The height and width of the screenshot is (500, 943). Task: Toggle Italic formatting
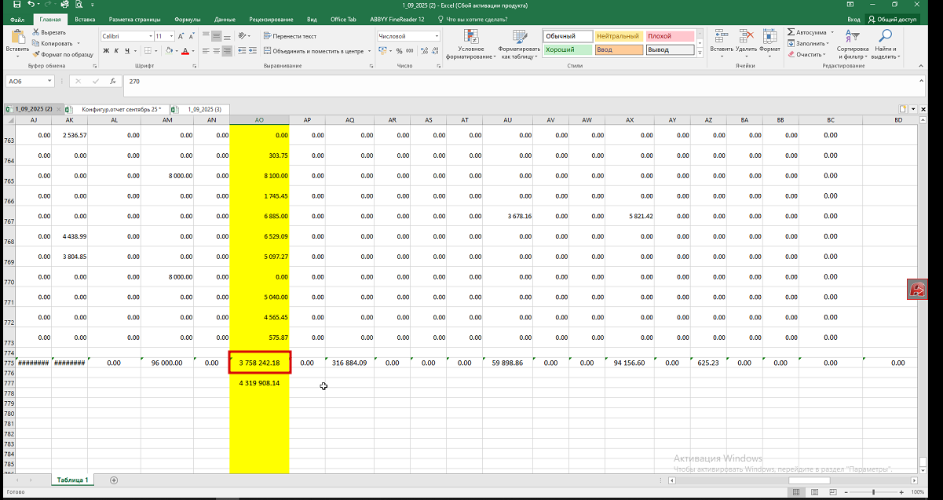[116, 51]
